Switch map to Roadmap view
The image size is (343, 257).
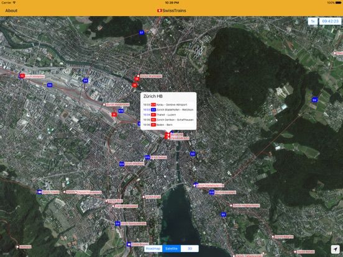point(153,248)
